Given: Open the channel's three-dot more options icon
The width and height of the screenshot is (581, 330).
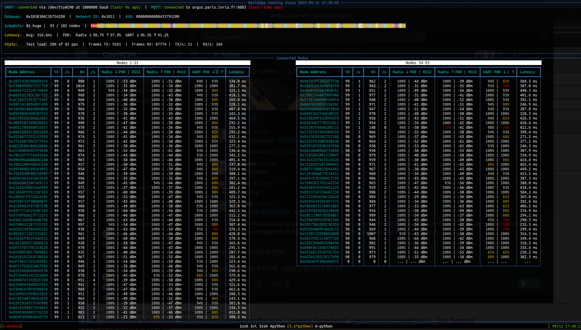Looking at the screenshot, I should (541, 54).
